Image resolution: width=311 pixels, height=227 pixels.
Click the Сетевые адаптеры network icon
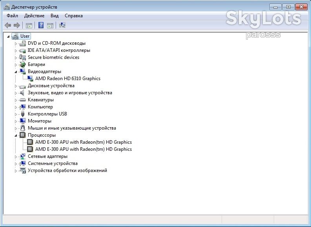point(23,156)
